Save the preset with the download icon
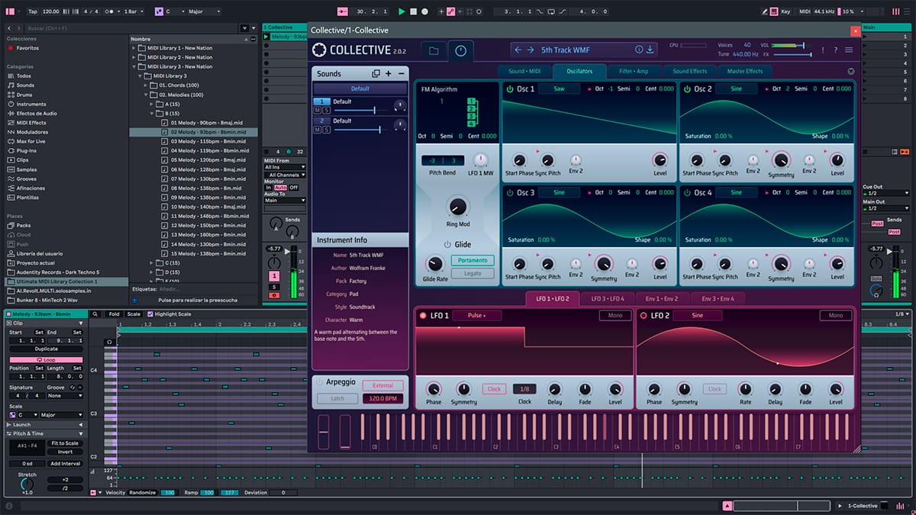 (x=650, y=50)
